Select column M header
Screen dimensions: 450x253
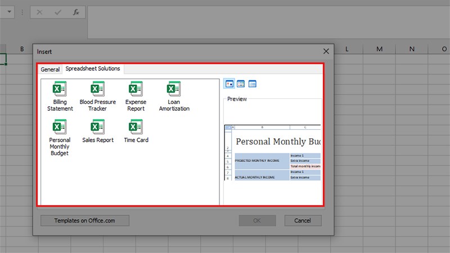[x=379, y=49]
